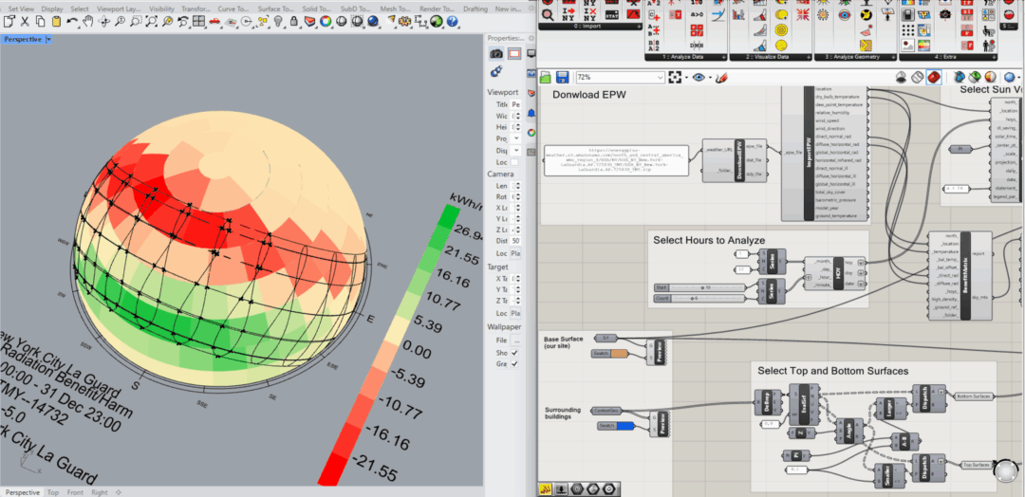Image resolution: width=1025 pixels, height=497 pixels.
Task: Adjust the Count number slider
Action: tap(699, 299)
